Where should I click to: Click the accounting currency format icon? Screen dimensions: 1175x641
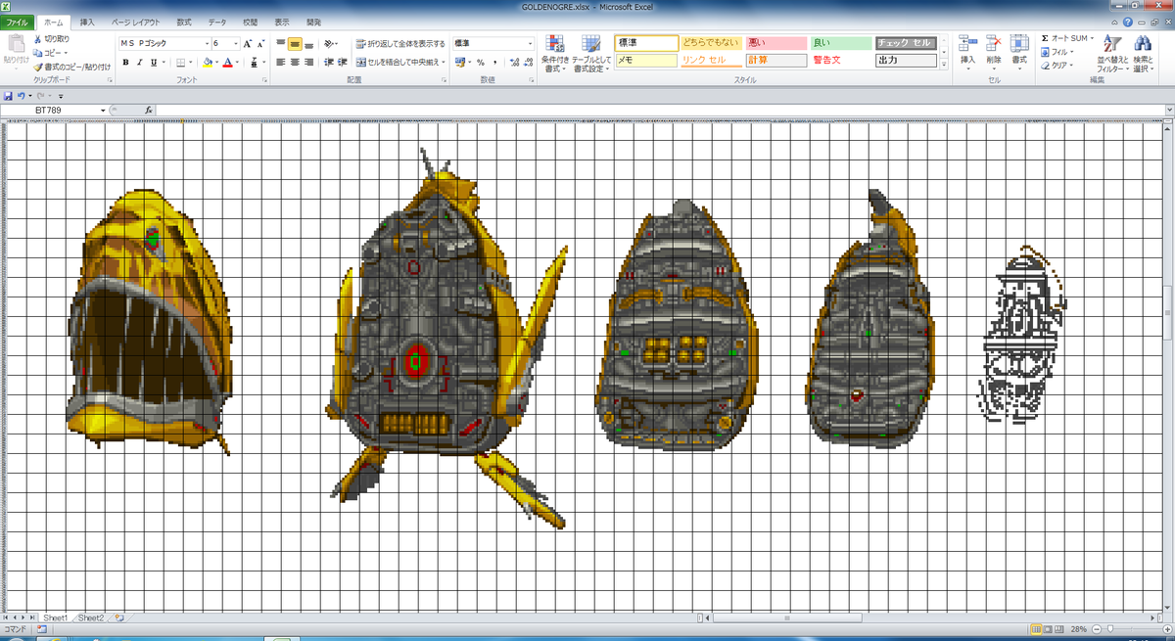[x=459, y=63]
